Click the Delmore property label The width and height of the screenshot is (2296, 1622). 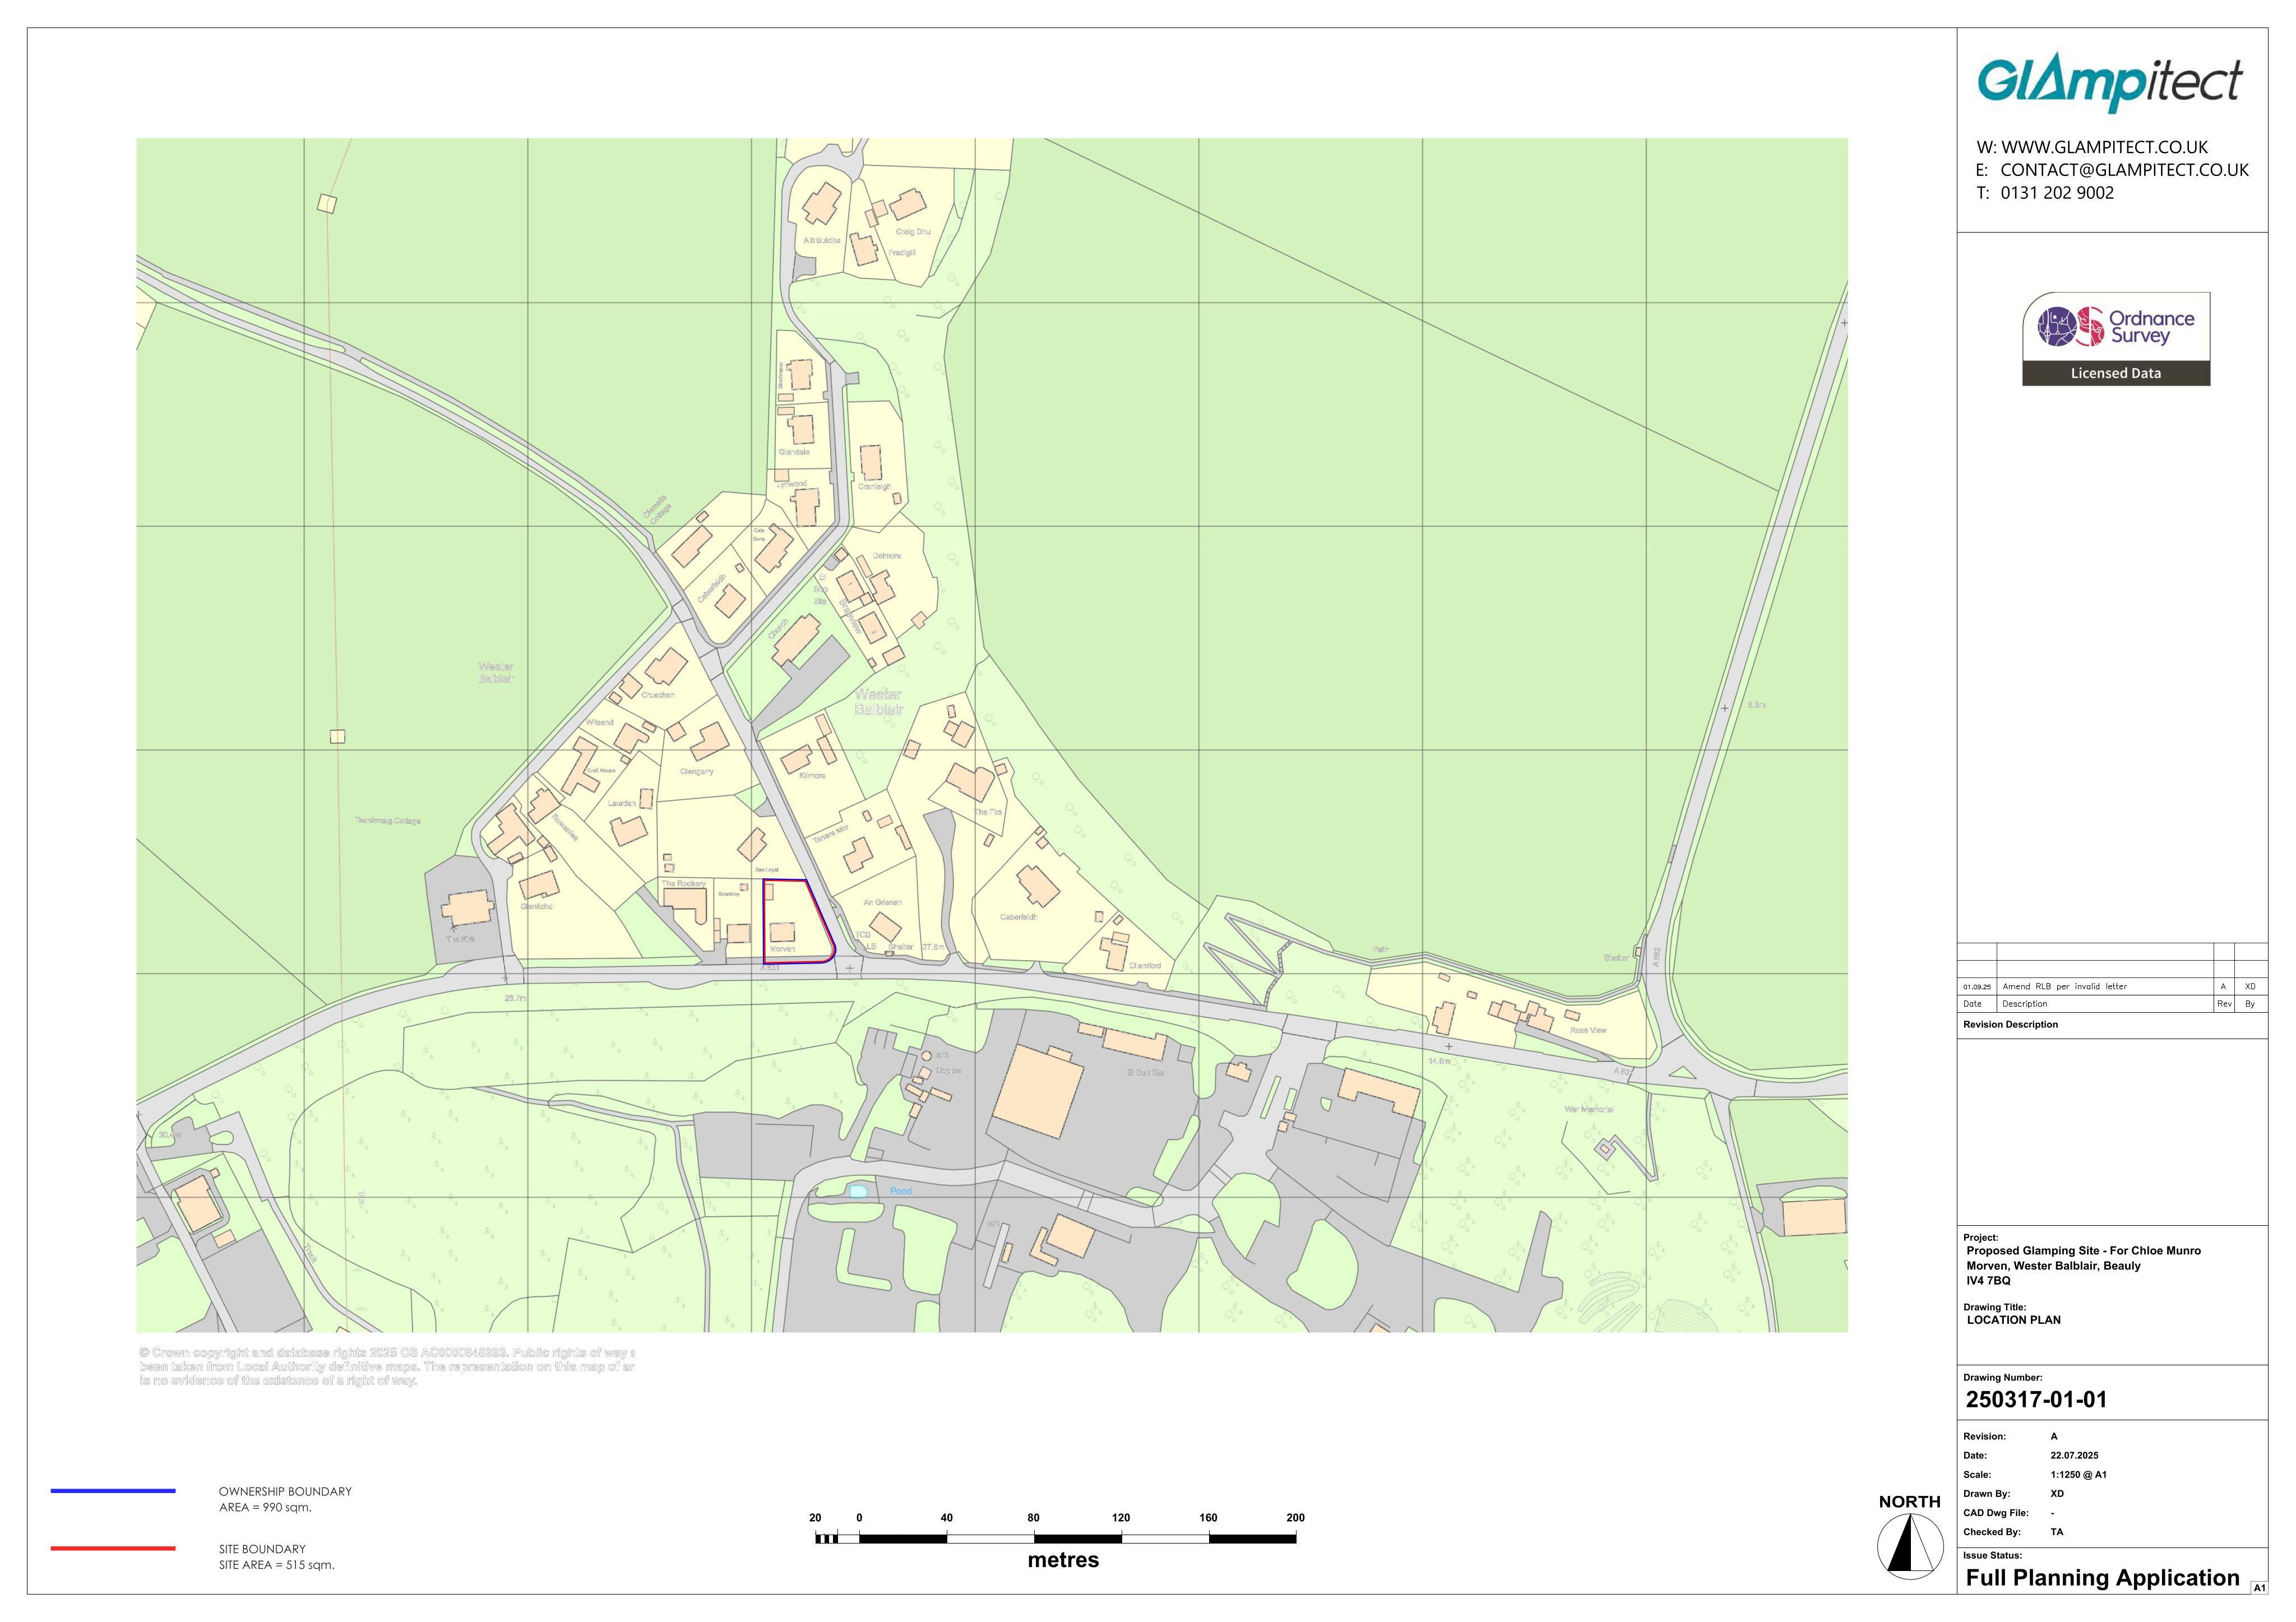tap(886, 555)
